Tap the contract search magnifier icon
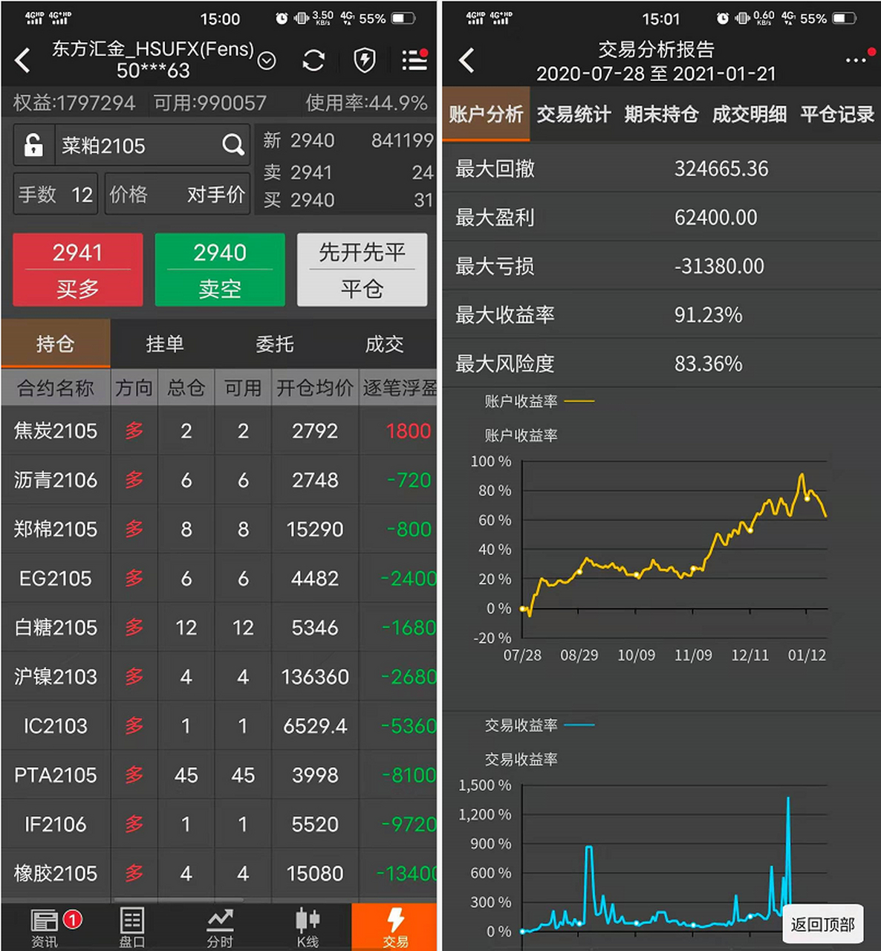The width and height of the screenshot is (881, 951). pos(233,146)
